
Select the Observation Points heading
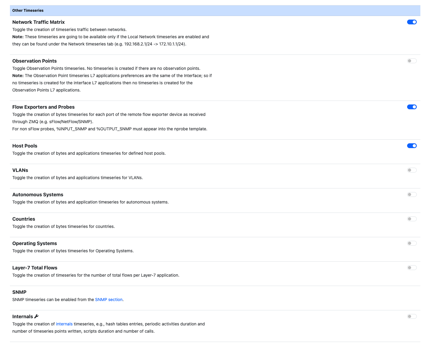click(34, 61)
